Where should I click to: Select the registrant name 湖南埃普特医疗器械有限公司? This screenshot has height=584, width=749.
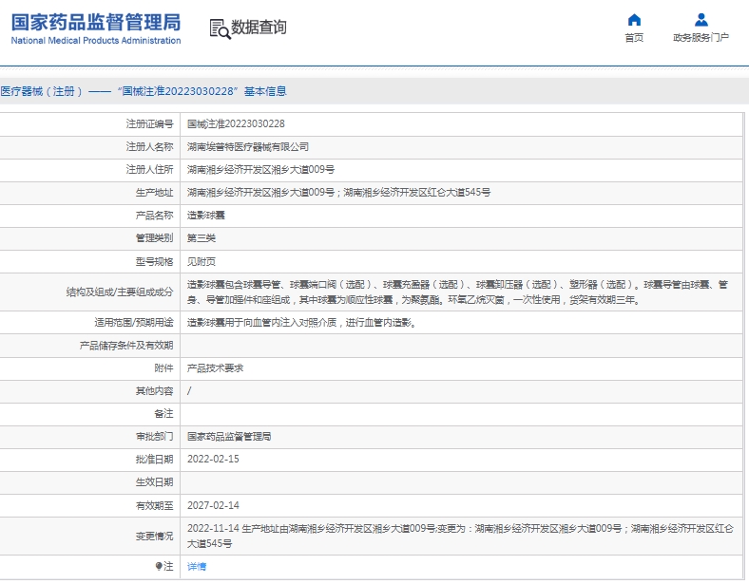click(x=247, y=147)
